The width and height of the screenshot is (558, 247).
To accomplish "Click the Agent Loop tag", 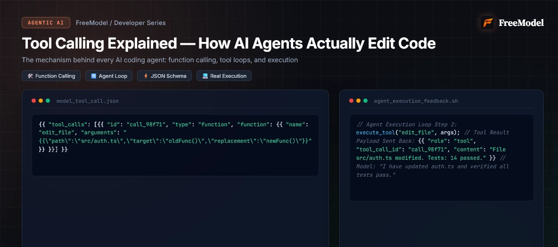I will click(109, 76).
